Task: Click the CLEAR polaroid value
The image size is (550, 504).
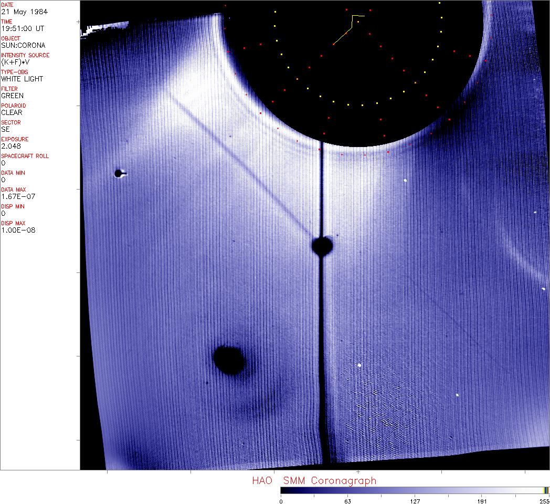Action: point(12,112)
